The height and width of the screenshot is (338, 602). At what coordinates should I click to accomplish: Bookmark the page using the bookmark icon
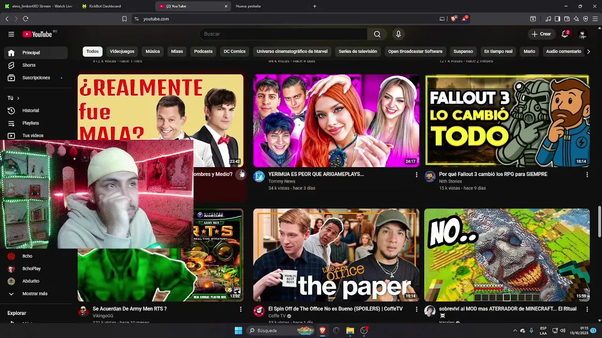point(124,19)
